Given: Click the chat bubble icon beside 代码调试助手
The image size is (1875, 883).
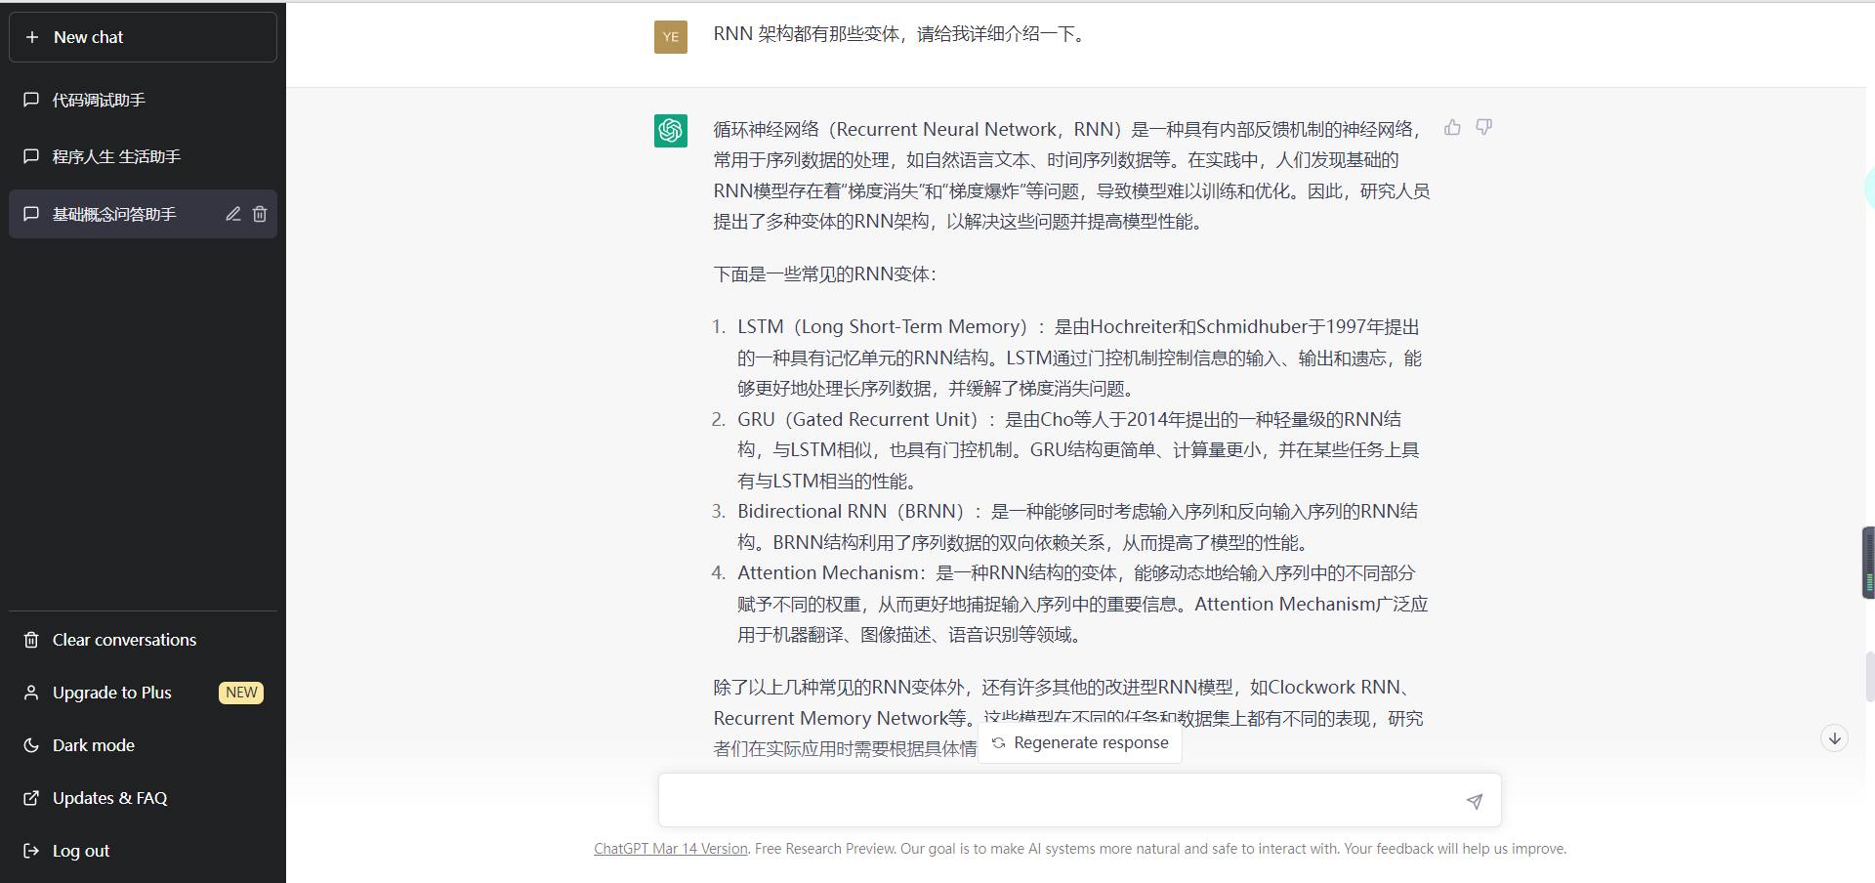Looking at the screenshot, I should (x=31, y=100).
